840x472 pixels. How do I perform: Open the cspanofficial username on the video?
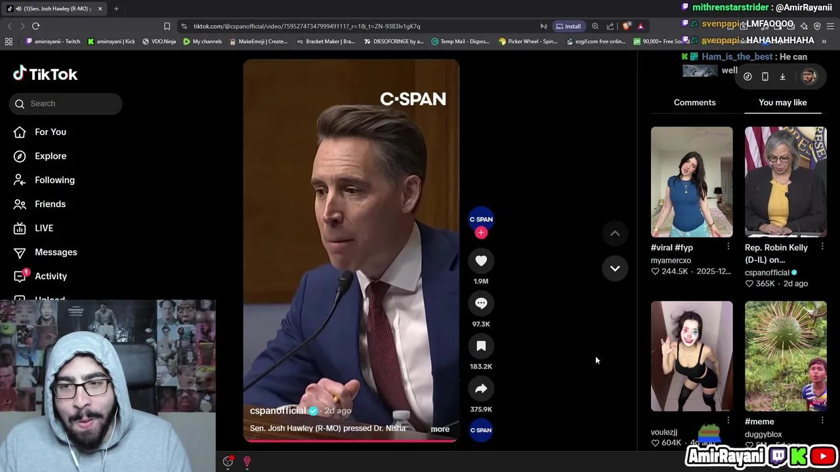[278, 410]
